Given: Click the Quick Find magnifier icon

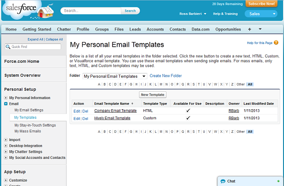Looking at the screenshot, I should (x=8, y=47).
